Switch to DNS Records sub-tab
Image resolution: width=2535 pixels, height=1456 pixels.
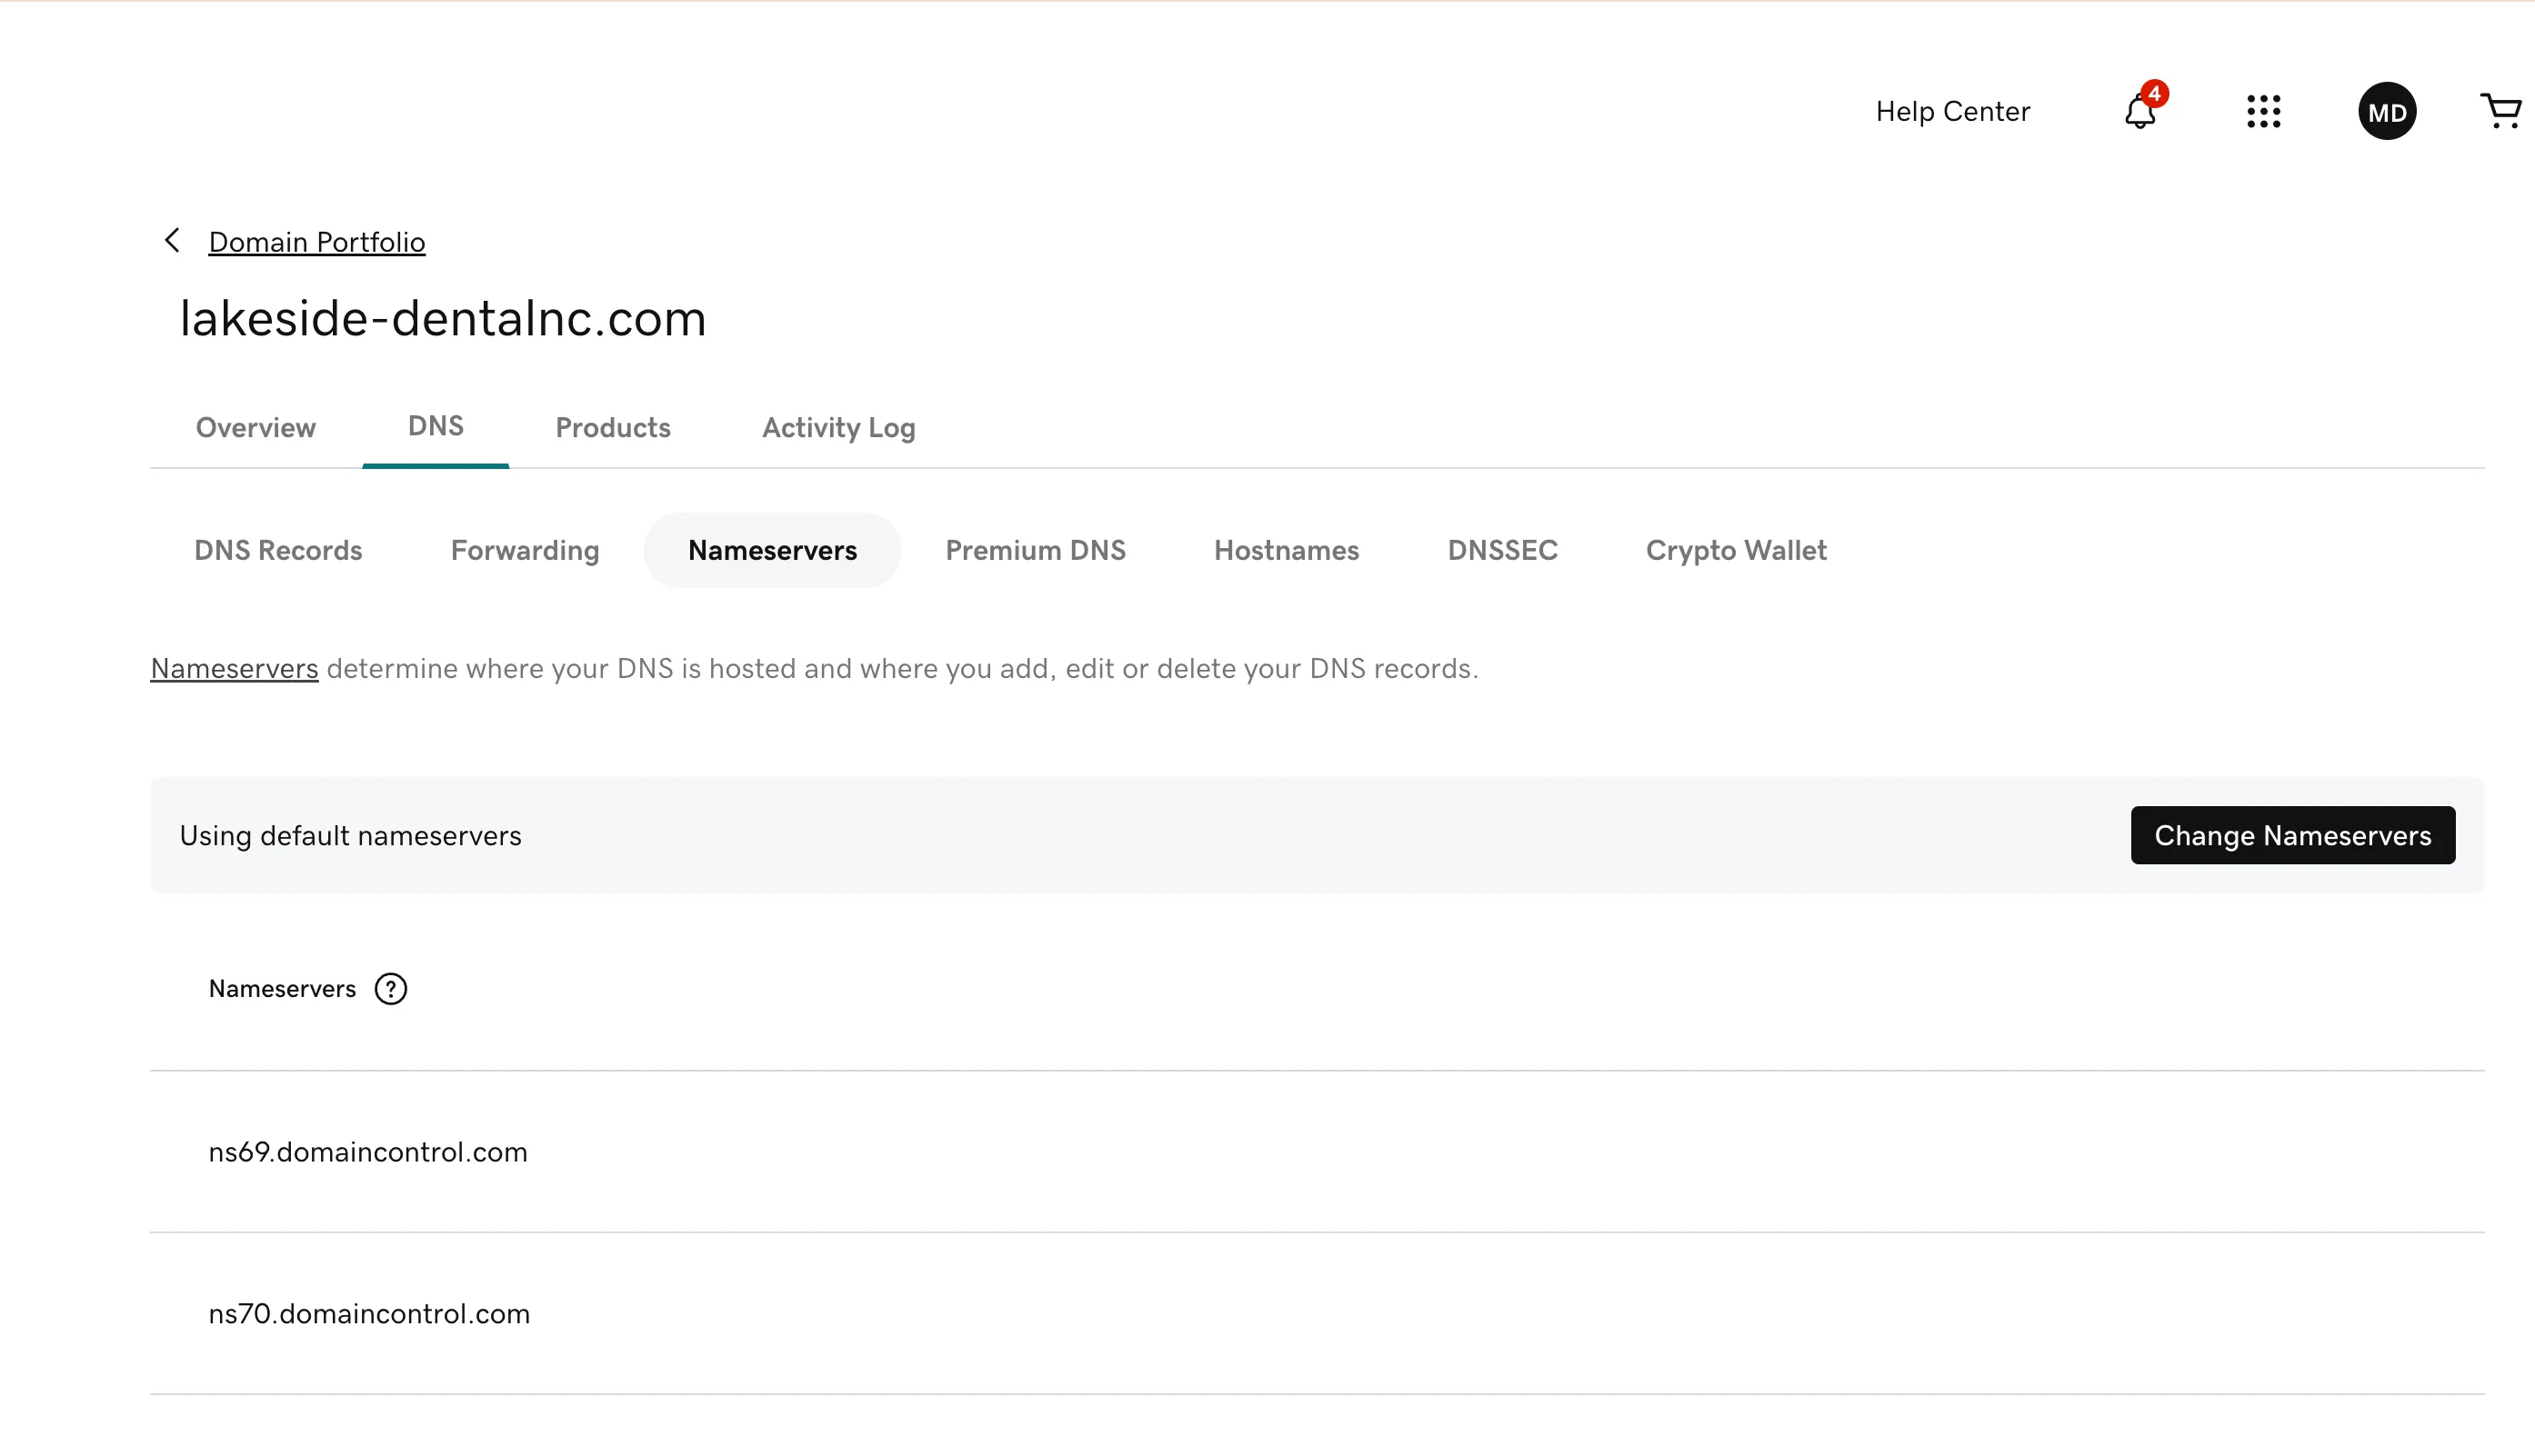278,550
